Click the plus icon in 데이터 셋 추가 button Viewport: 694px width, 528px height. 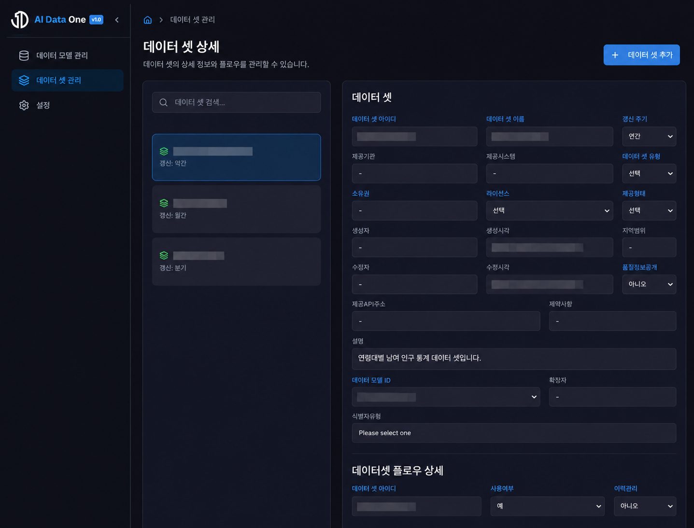click(x=615, y=55)
